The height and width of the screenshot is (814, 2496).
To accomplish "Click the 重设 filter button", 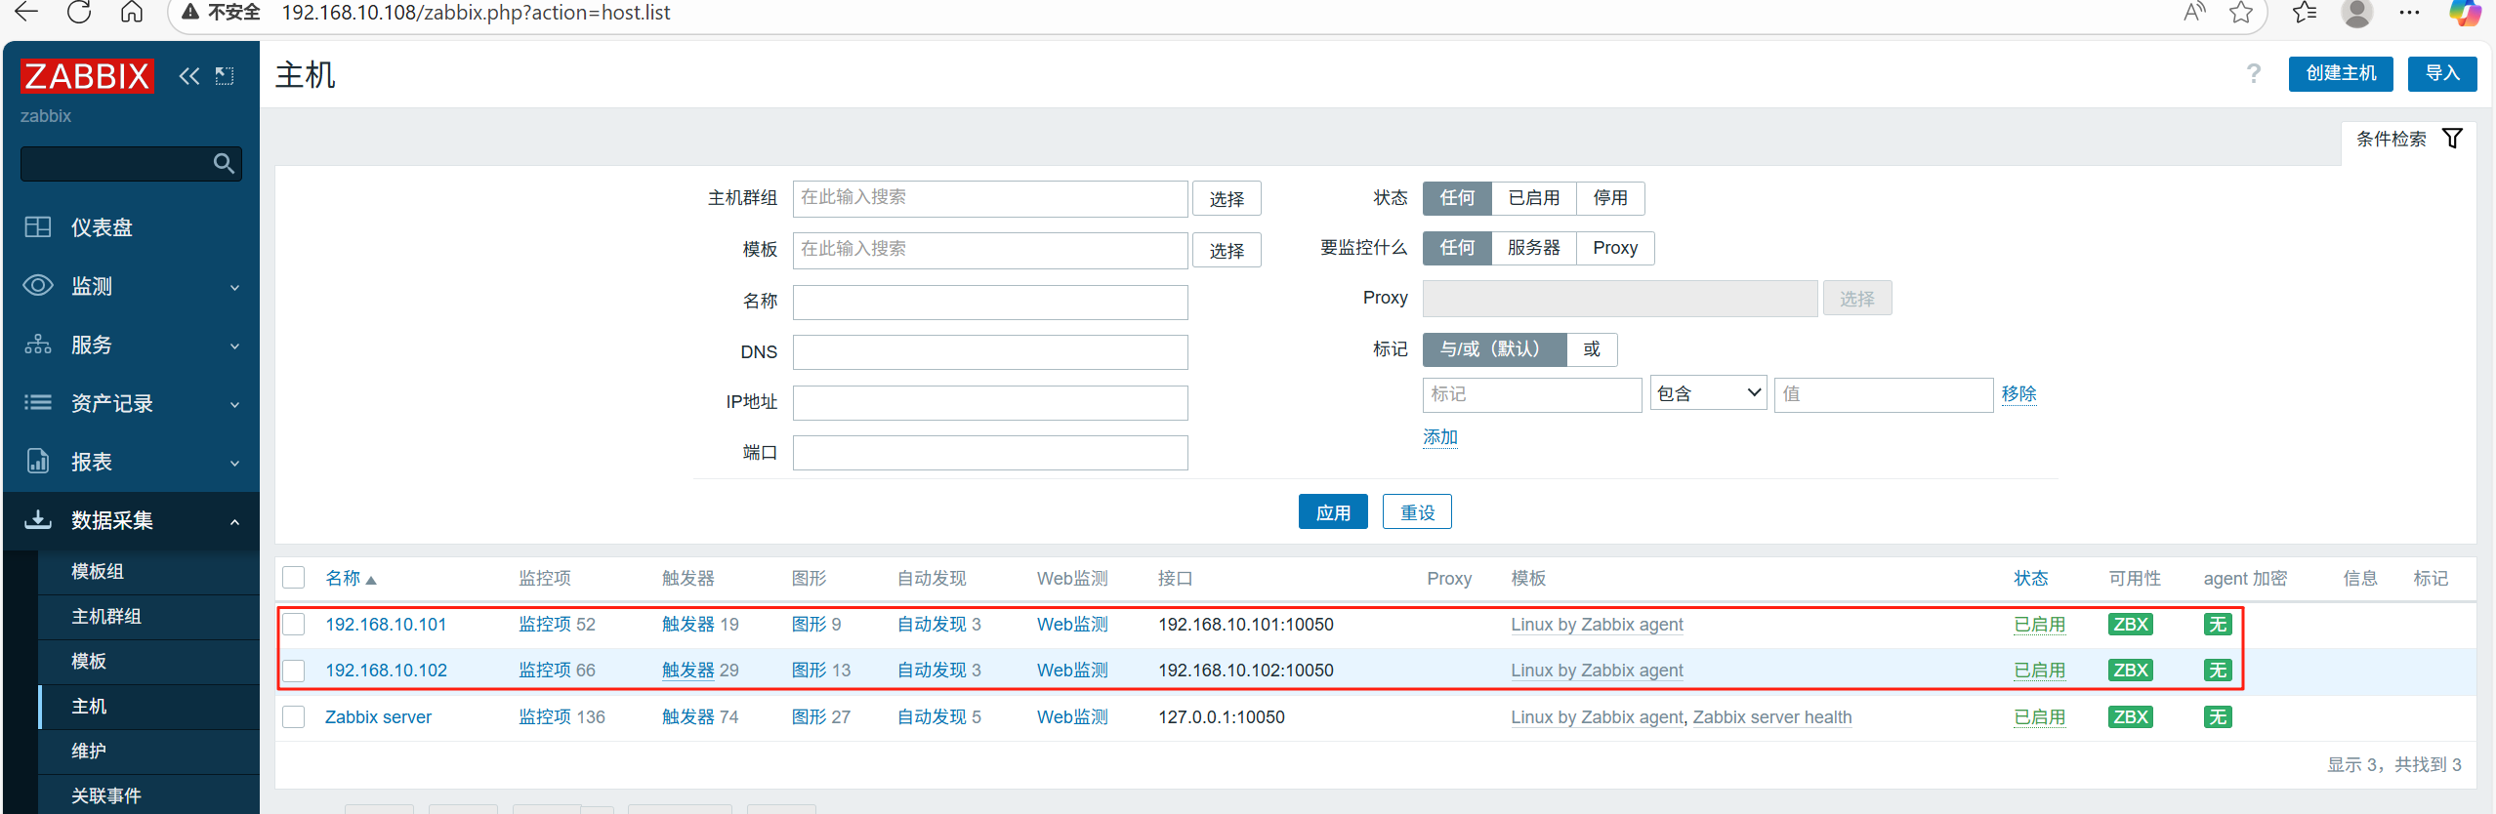I will [1417, 512].
